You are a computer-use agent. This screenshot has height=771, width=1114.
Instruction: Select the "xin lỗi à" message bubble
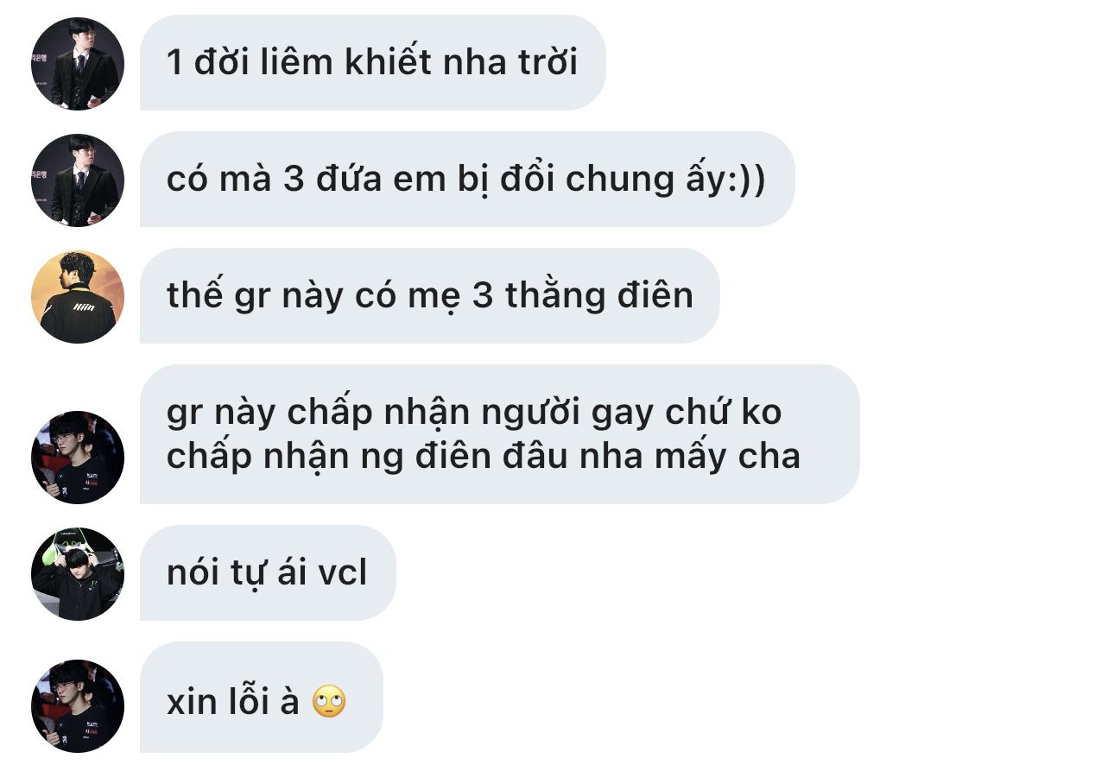pos(261,697)
